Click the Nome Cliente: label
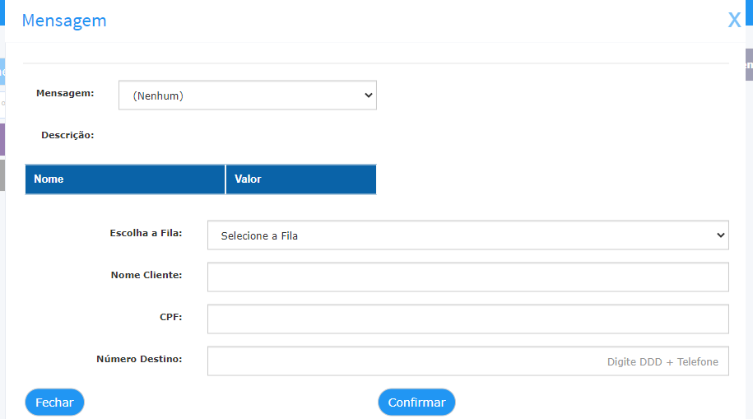Image resolution: width=753 pixels, height=419 pixels. pyautogui.click(x=146, y=275)
